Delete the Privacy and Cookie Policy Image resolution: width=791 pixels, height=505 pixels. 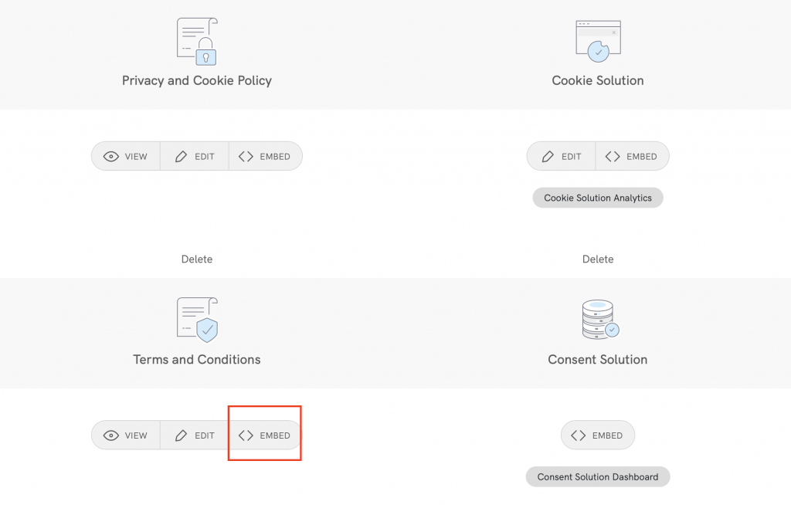click(x=196, y=259)
